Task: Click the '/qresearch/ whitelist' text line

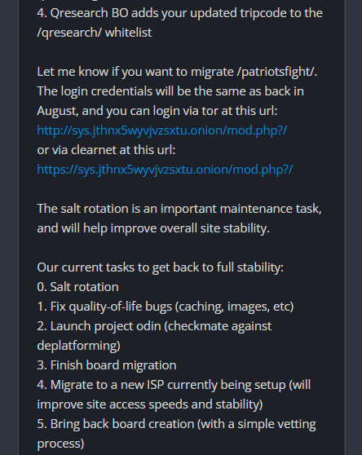Action: coord(95,33)
